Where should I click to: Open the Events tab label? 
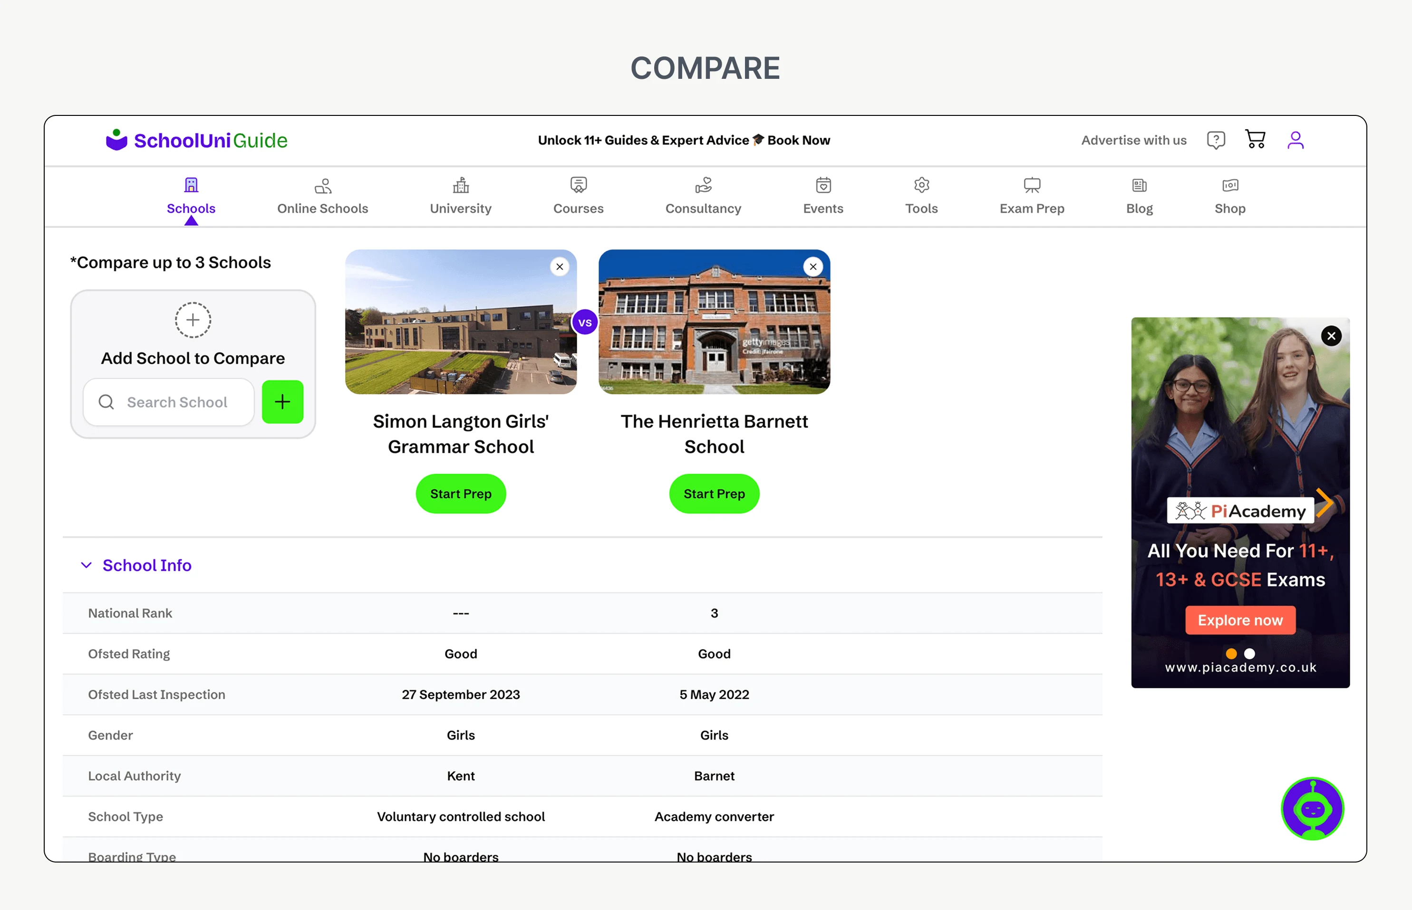tap(823, 209)
